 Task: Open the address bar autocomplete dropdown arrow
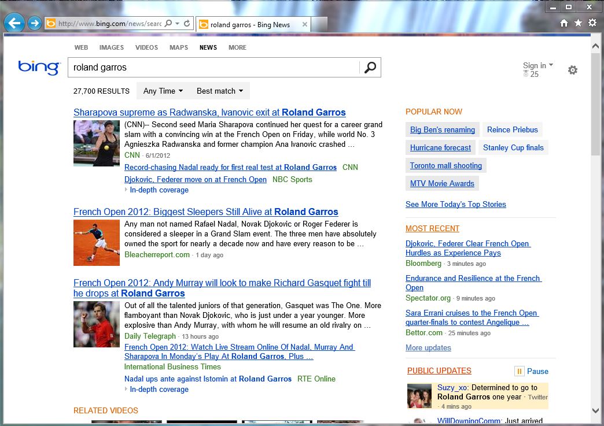177,24
